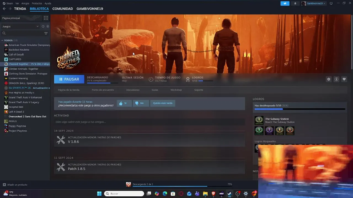The height and width of the screenshot is (198, 353).
Task: Open OBS Studio from taskbar
Action: point(237,194)
